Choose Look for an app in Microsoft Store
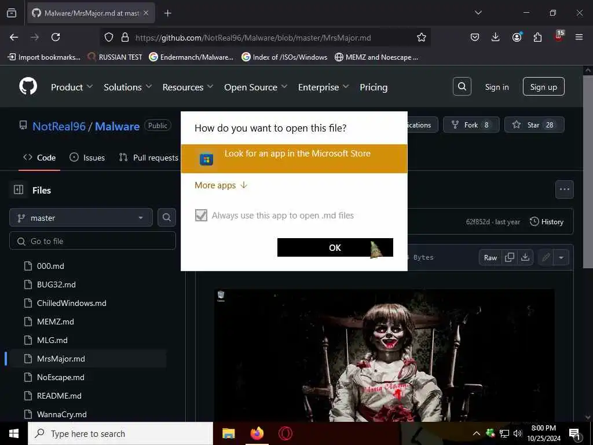593x445 pixels. (294, 159)
